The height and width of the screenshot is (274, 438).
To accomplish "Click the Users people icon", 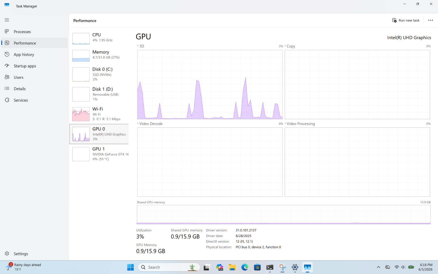I will [x=7, y=77].
